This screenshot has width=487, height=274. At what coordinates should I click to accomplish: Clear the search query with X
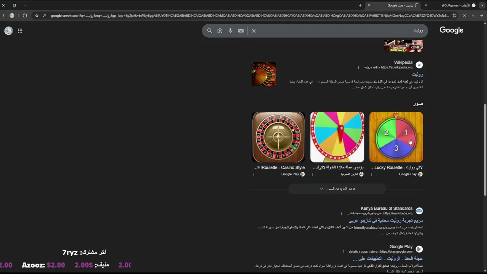click(x=254, y=30)
